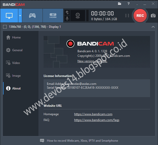The height and width of the screenshot is (145, 158).
Task: Collapse panel with the up chevron
Action: [153, 27]
